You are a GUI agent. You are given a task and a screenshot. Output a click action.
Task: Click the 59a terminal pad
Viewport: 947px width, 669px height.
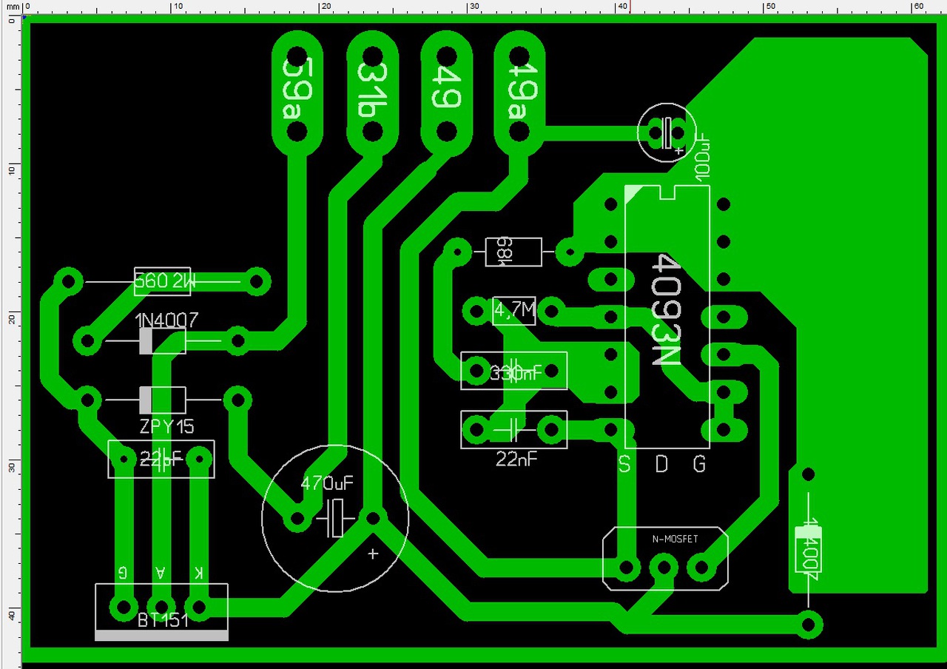tap(297, 93)
